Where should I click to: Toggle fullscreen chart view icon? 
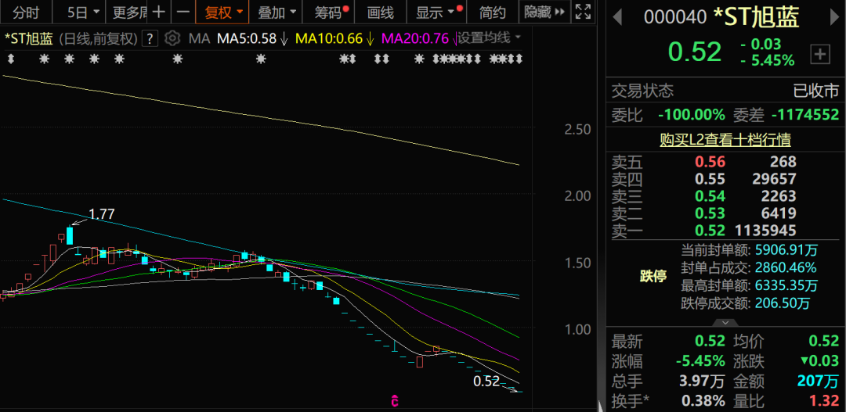click(x=583, y=12)
